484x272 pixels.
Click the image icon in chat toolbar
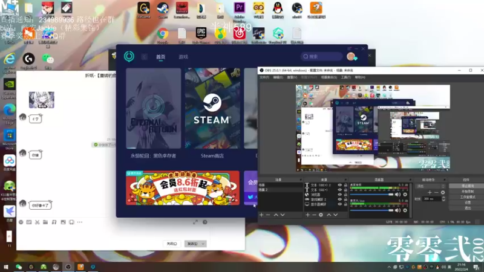64,222
